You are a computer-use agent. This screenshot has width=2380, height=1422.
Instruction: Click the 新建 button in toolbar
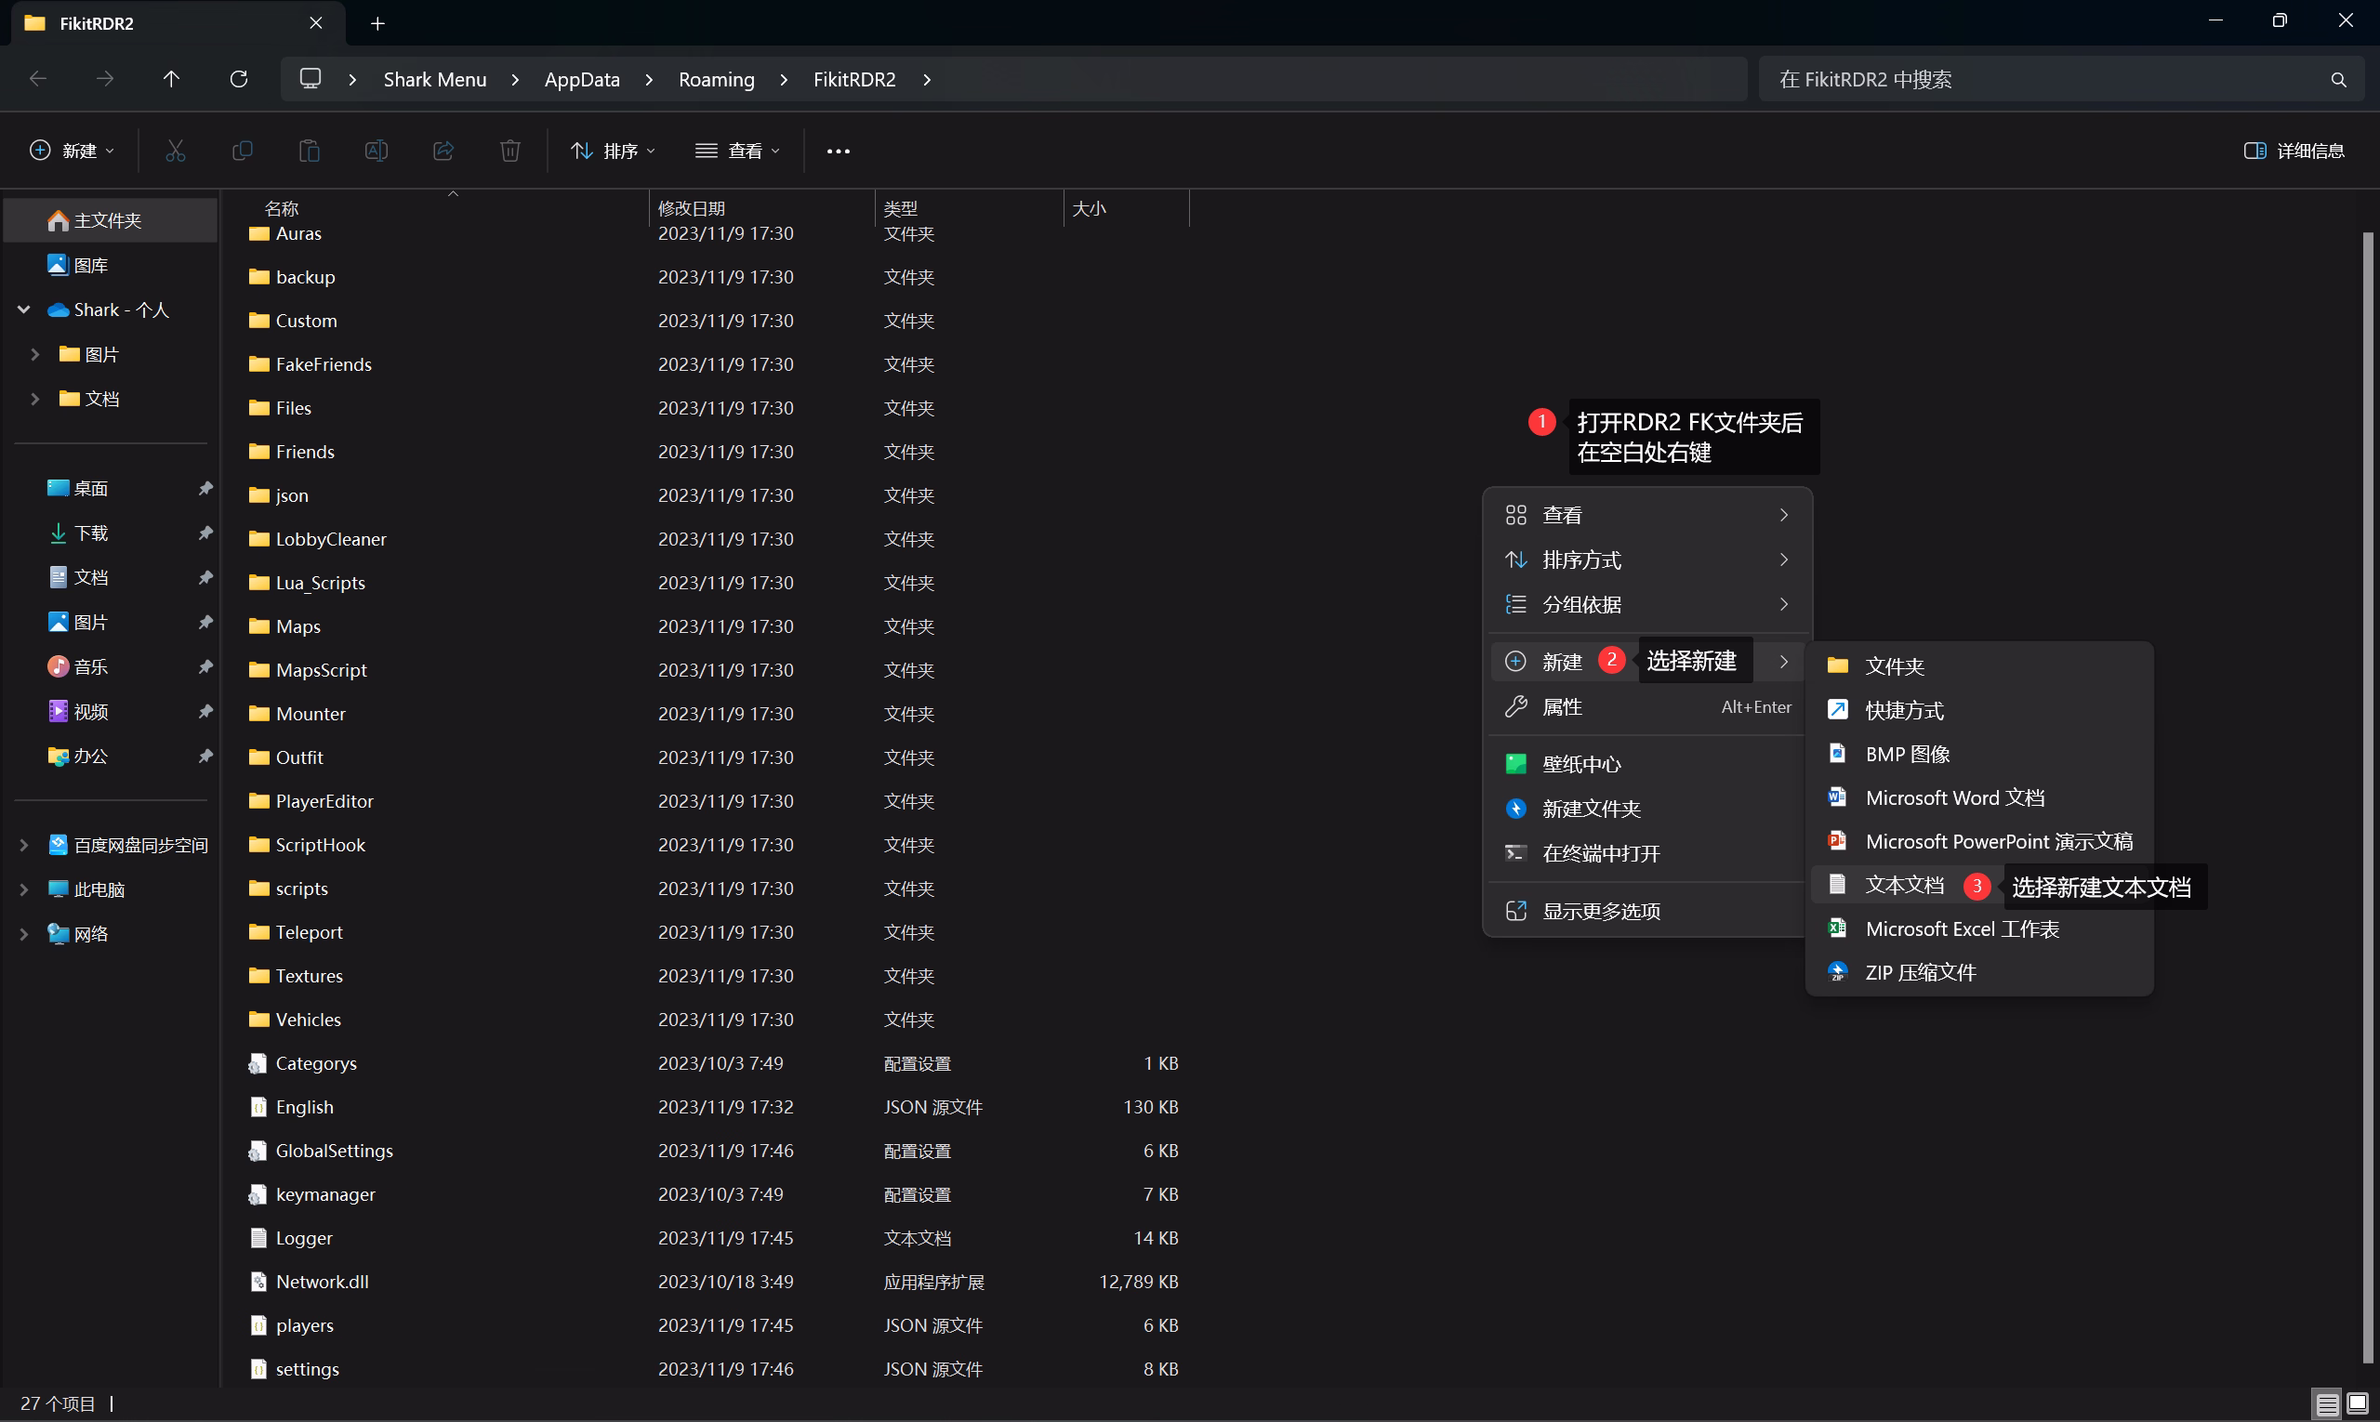72,151
